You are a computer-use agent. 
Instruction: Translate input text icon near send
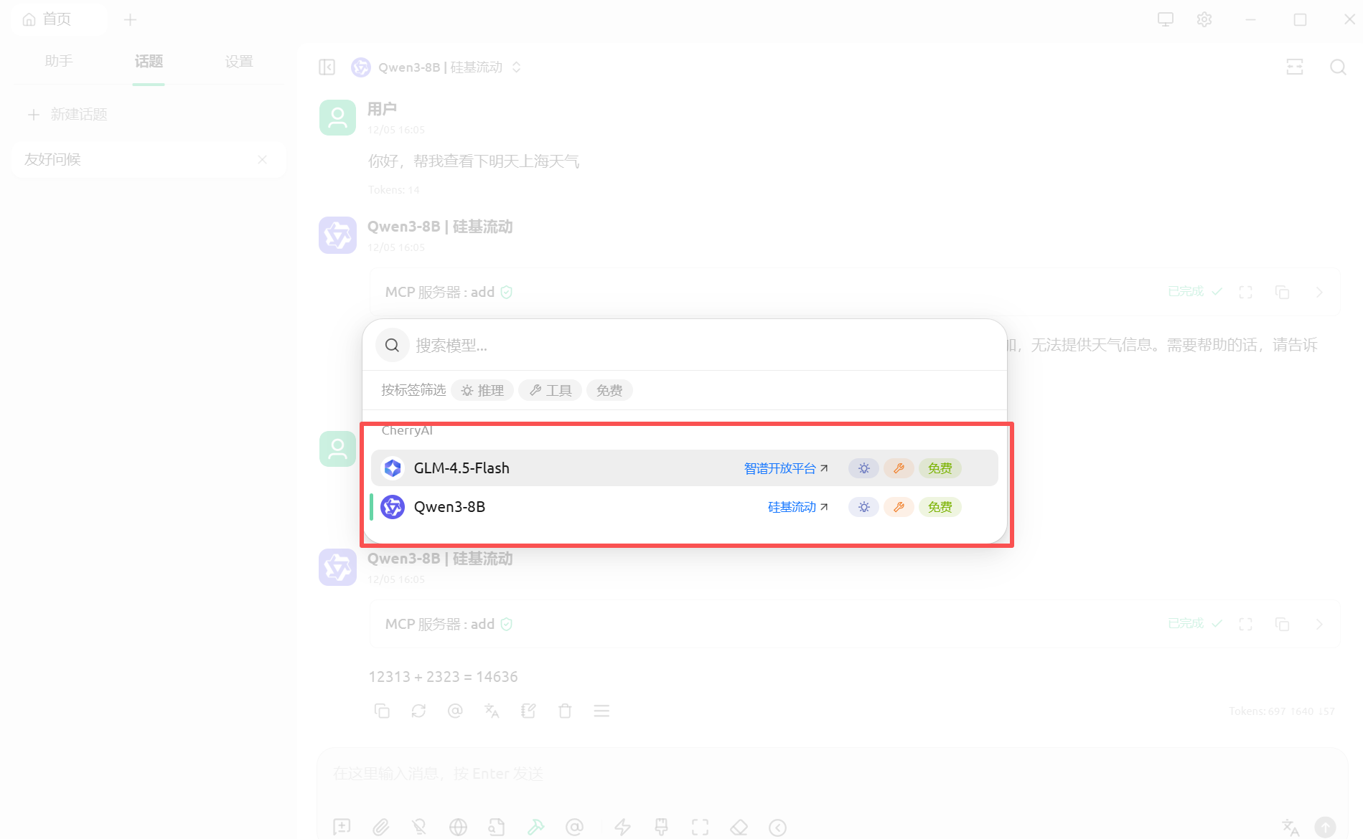point(1291,827)
